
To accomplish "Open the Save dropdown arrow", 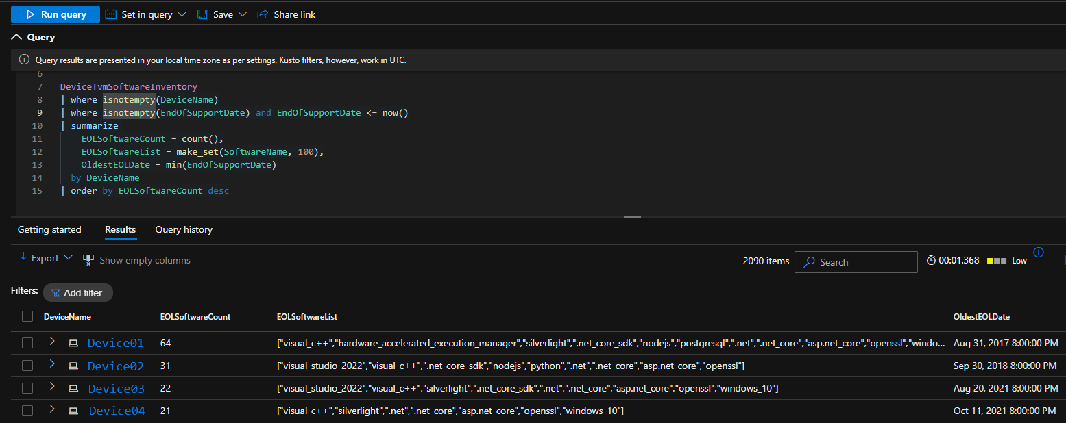I will tap(243, 14).
